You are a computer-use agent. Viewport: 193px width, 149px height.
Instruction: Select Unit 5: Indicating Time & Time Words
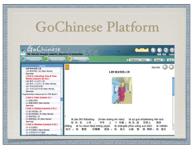41,77
